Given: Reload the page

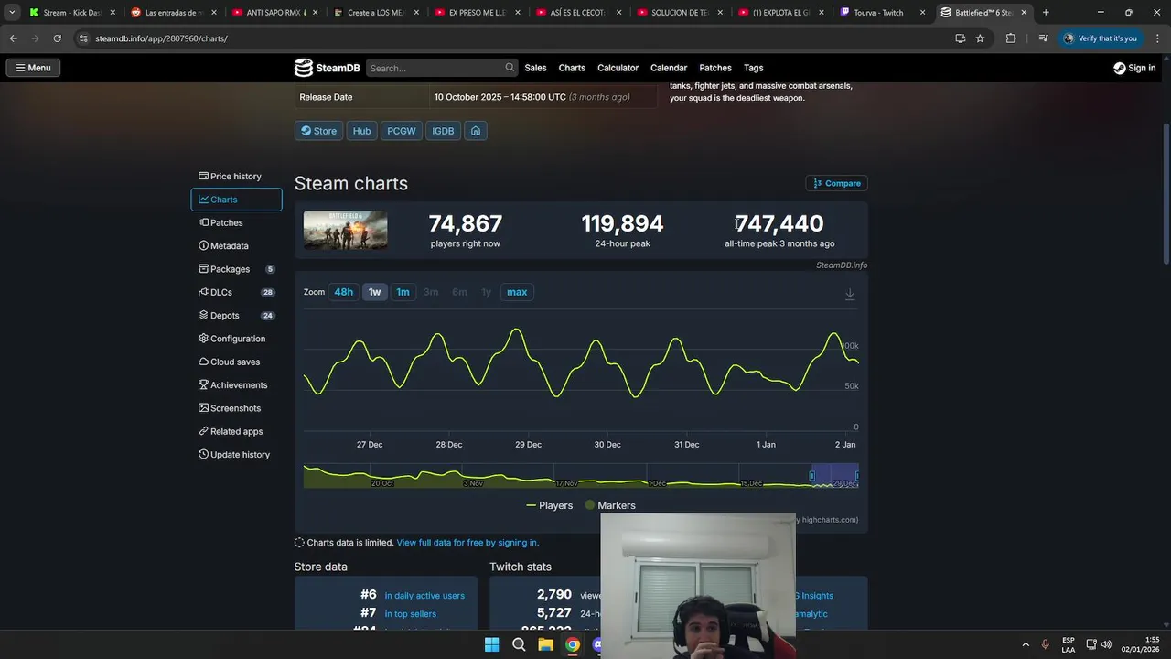Looking at the screenshot, I should [57, 38].
